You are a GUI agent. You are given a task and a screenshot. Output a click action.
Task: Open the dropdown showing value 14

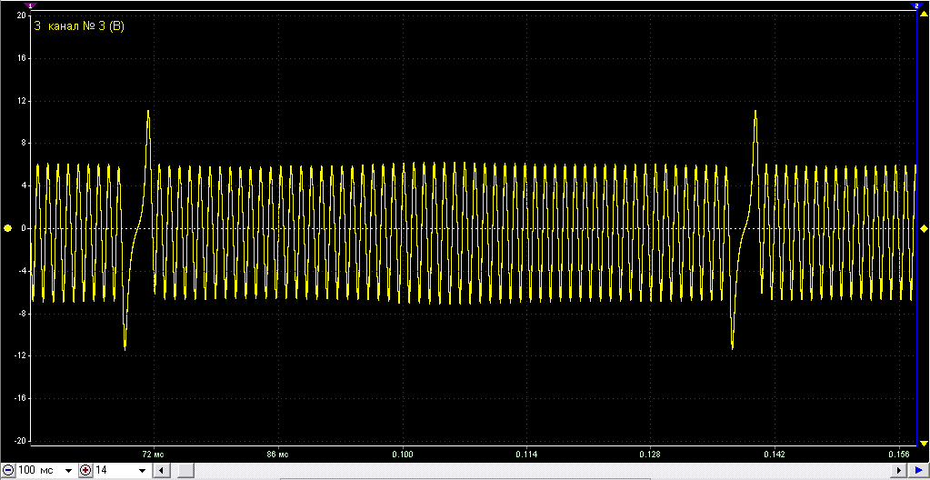pos(143,471)
